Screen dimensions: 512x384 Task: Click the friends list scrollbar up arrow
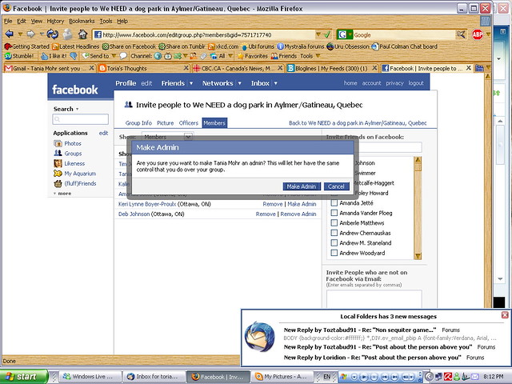(x=418, y=160)
